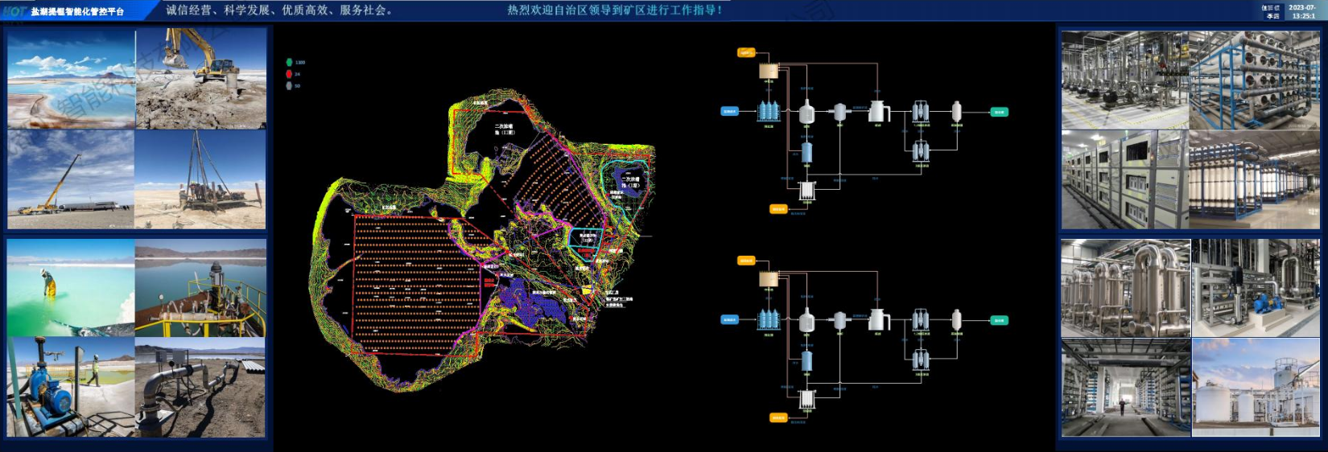
Task: Select the upper diagram's white capsule vessel
Action: 956,111
